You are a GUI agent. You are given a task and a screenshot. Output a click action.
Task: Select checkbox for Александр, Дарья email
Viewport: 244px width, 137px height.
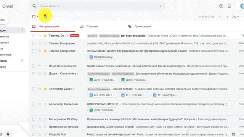click(34, 89)
